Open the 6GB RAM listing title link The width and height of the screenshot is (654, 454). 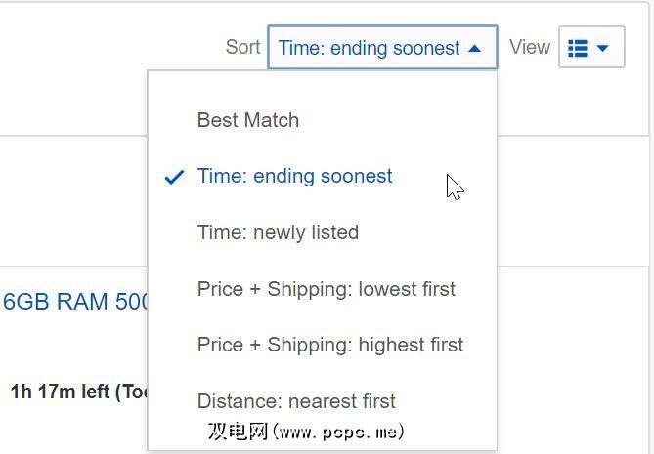(74, 301)
